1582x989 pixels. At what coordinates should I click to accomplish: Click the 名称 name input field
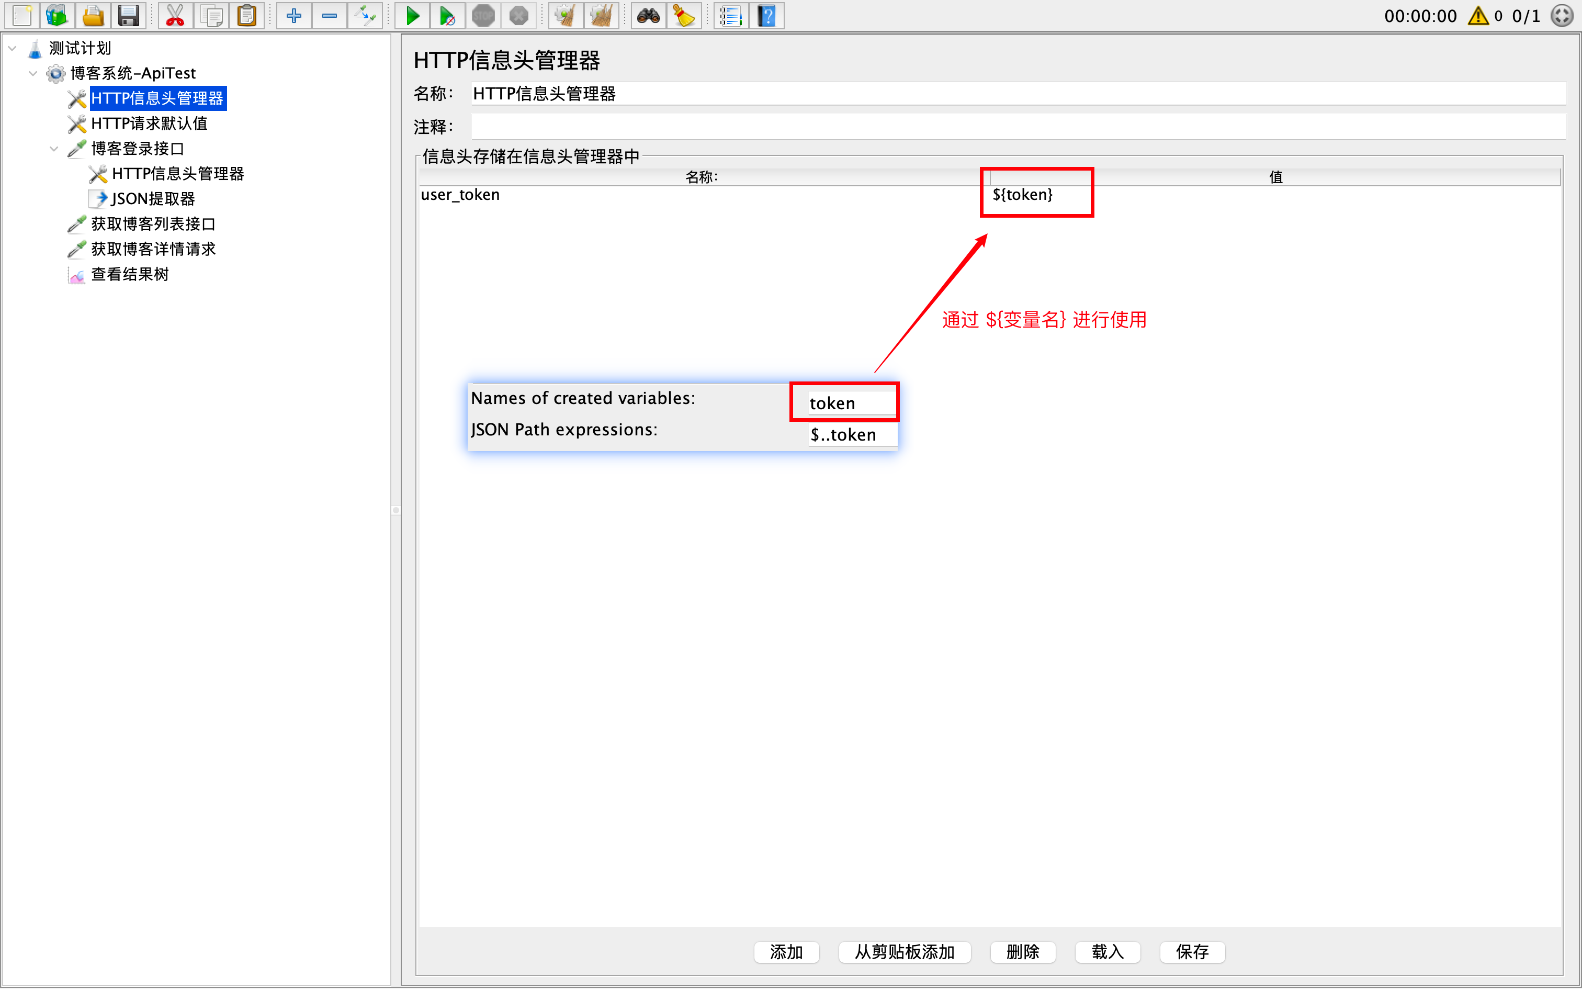1018,94
